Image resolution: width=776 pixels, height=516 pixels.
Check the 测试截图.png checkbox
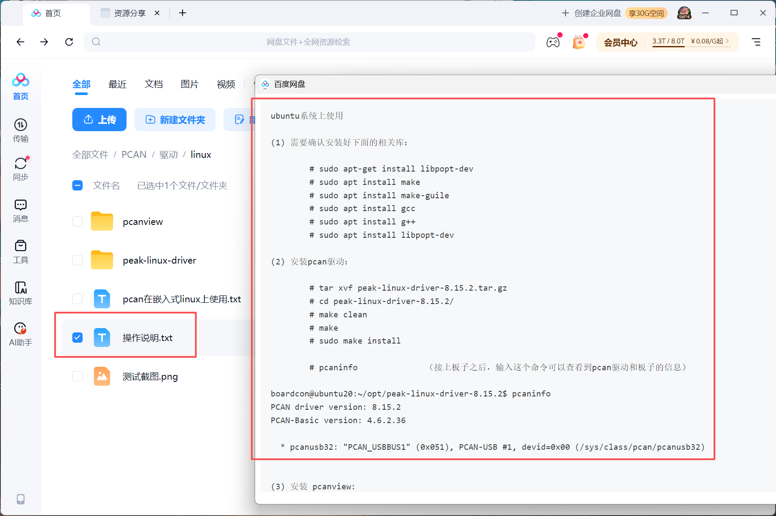(x=77, y=376)
